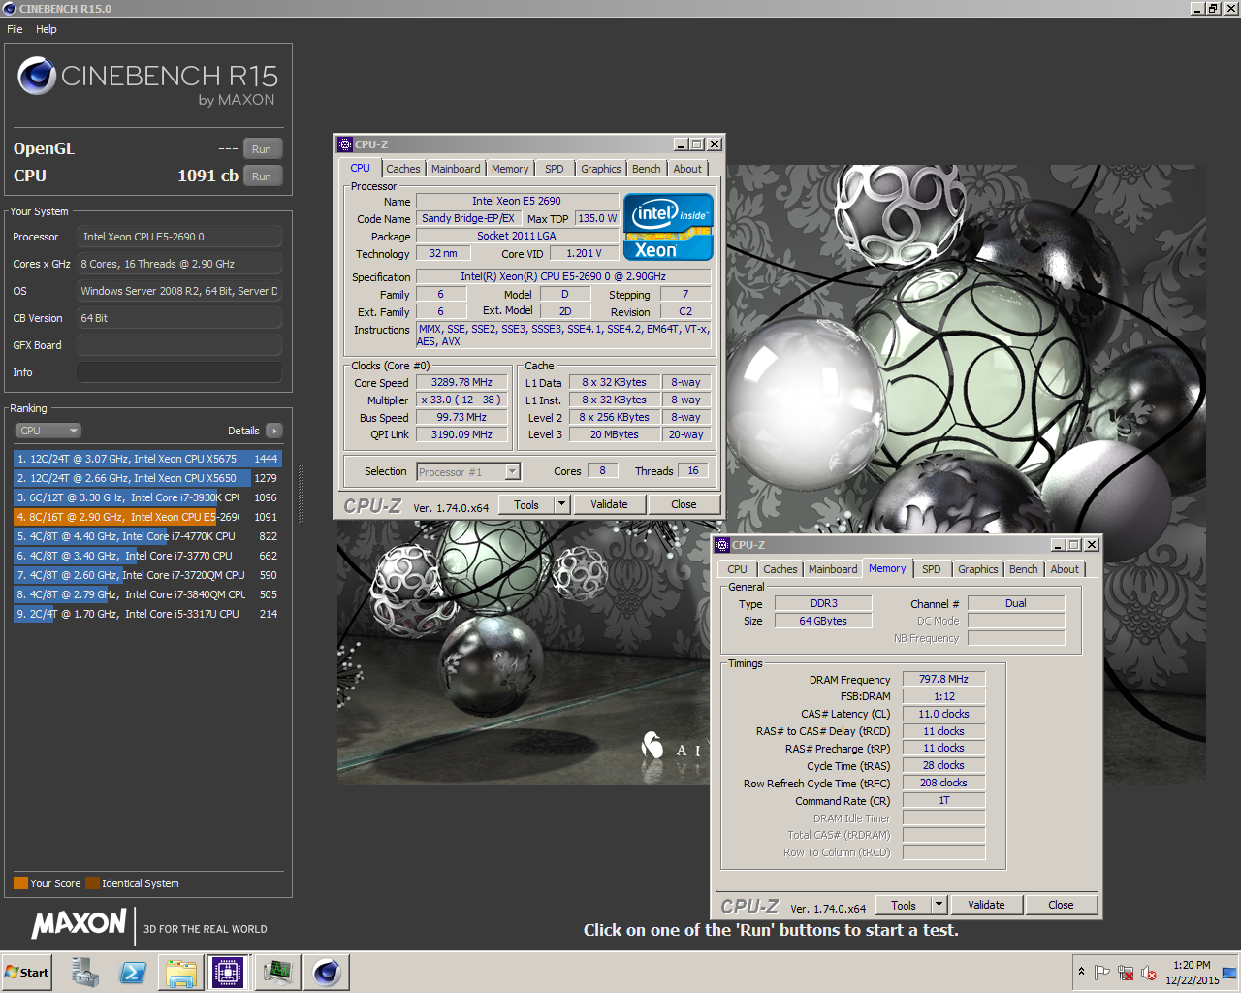Switch to Mainboard tab in lower CPU-Z window

[x=833, y=569]
